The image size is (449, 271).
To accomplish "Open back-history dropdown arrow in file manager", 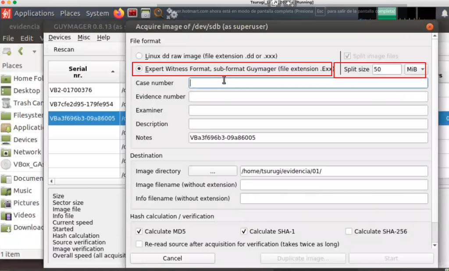I will coord(34,52).
